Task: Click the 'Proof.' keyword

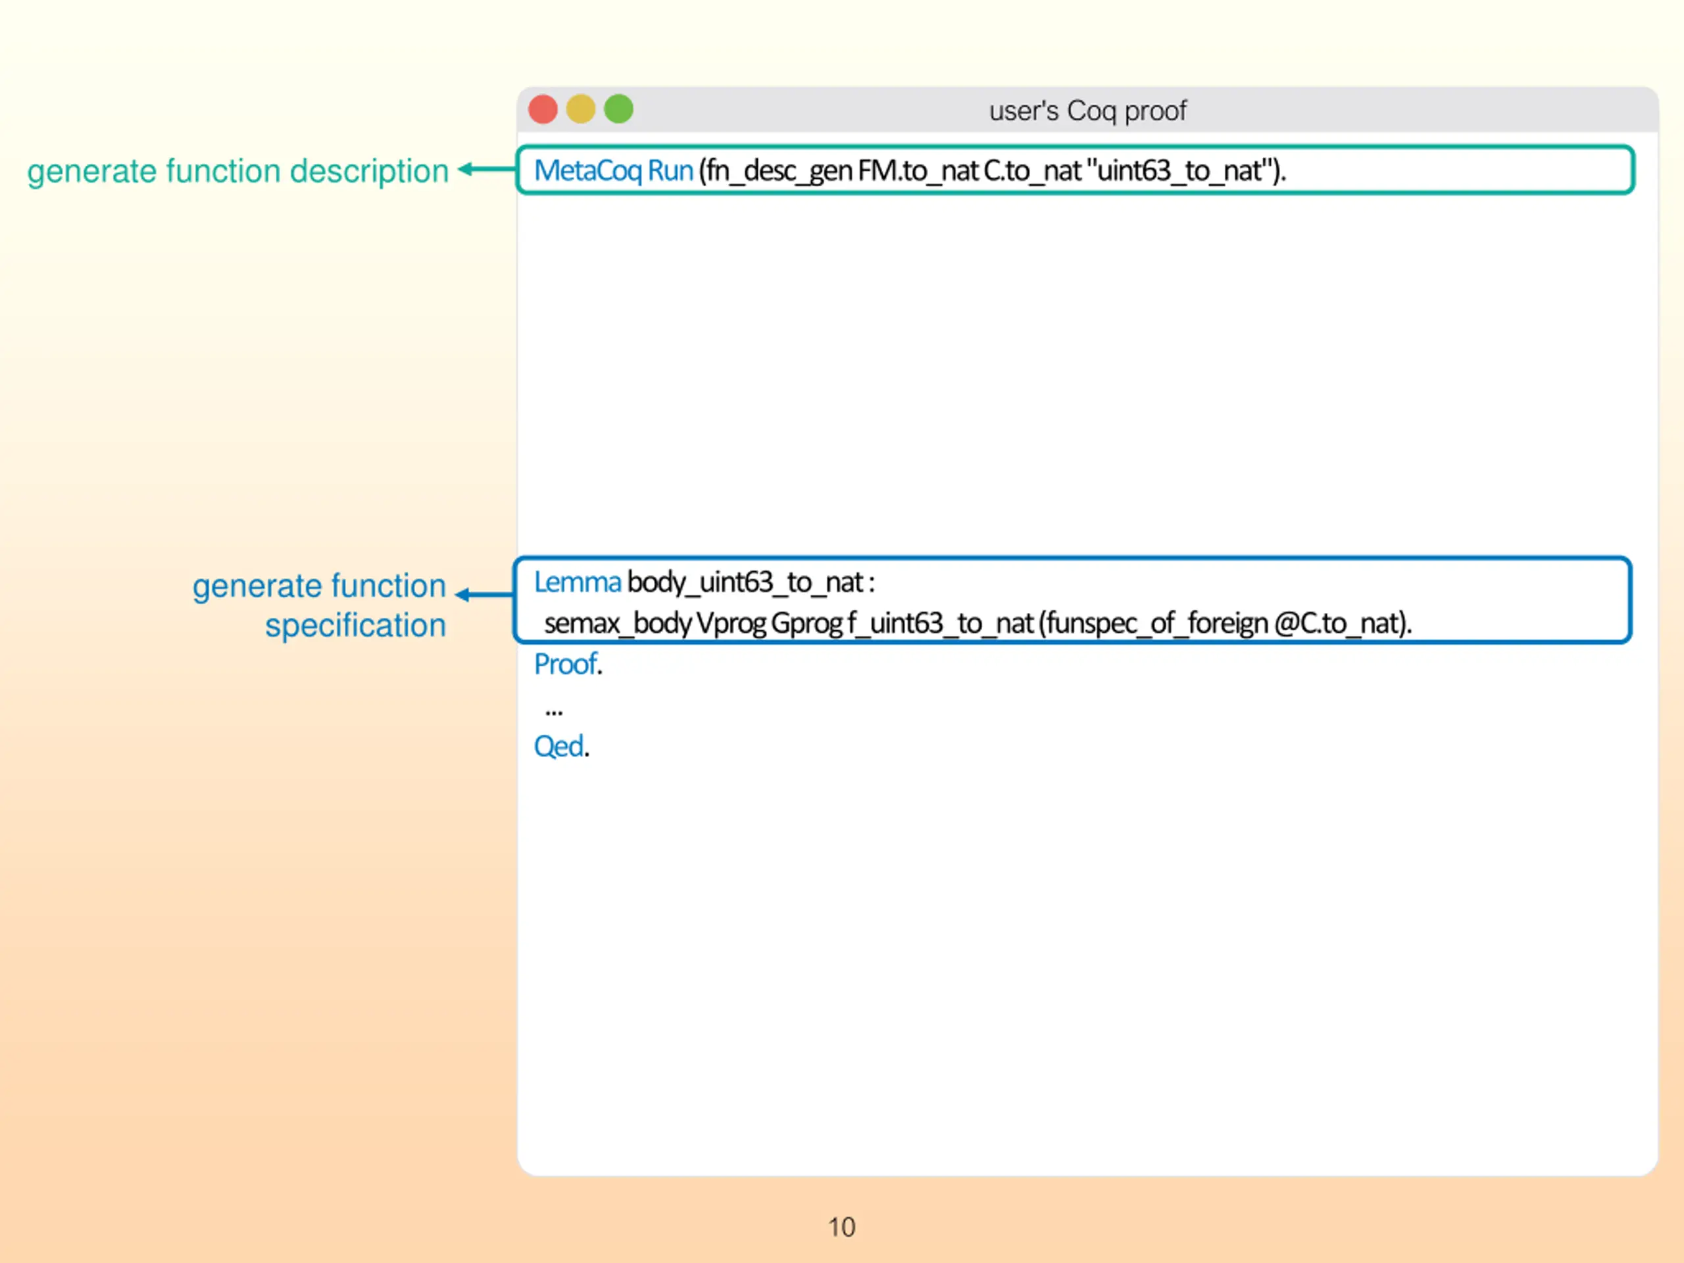Action: [568, 664]
